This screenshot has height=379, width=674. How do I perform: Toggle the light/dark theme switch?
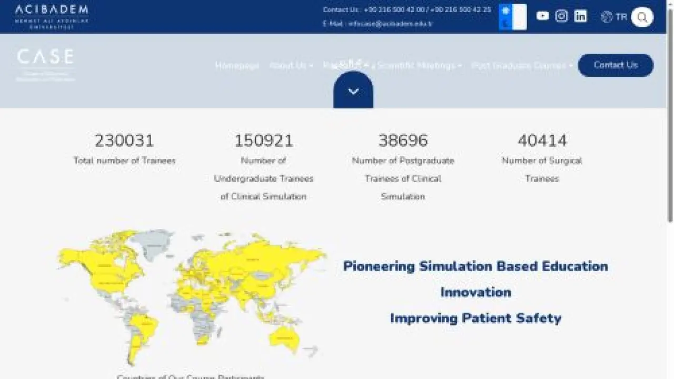(512, 17)
